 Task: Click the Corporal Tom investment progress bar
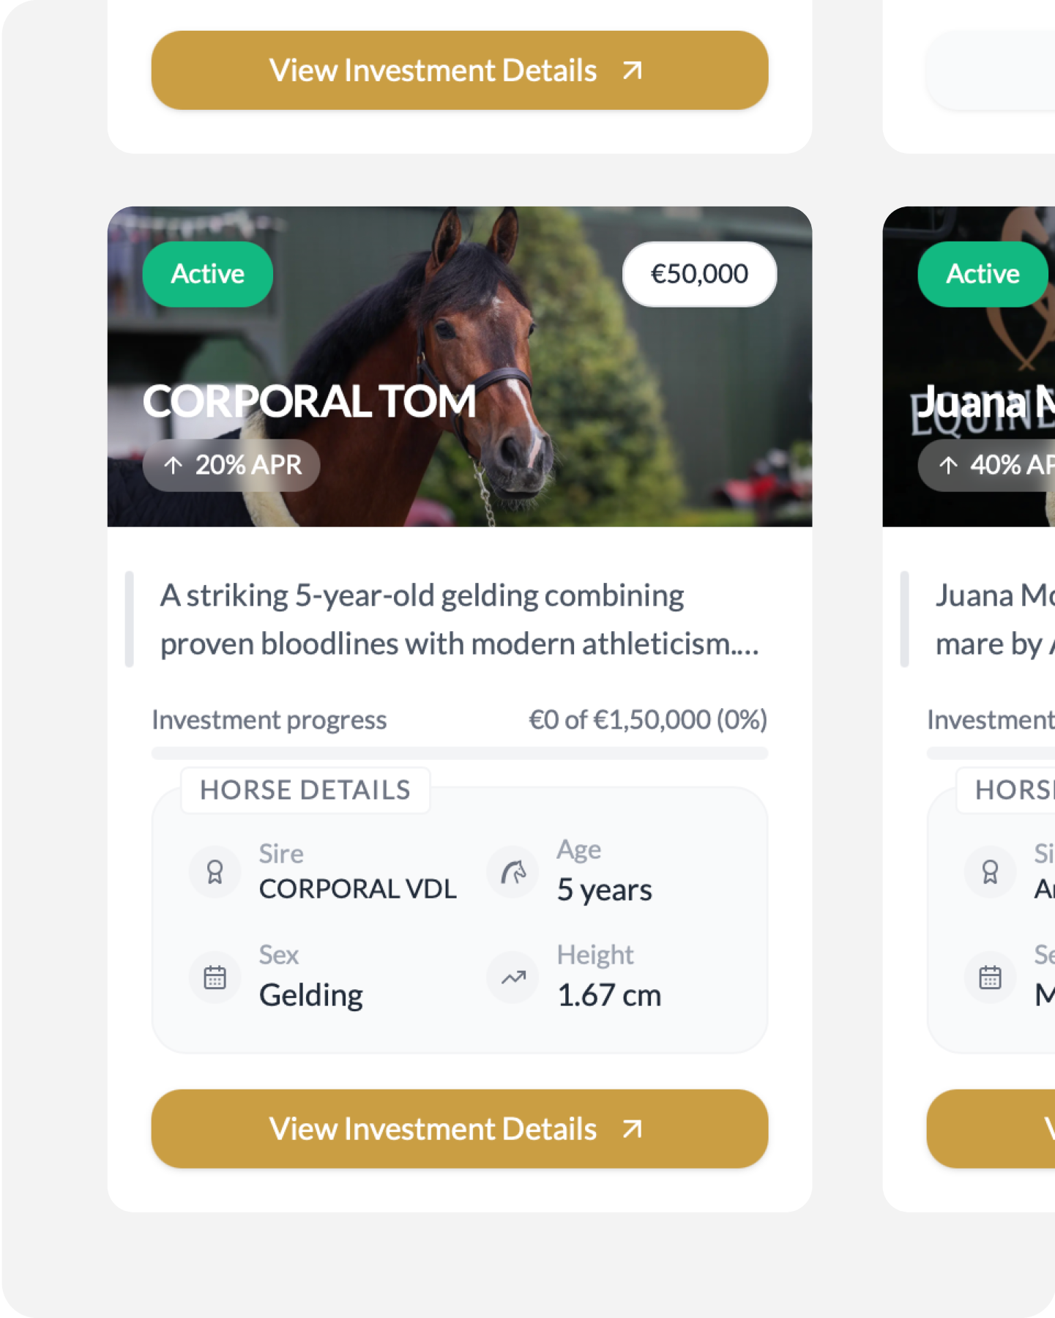coord(459,753)
